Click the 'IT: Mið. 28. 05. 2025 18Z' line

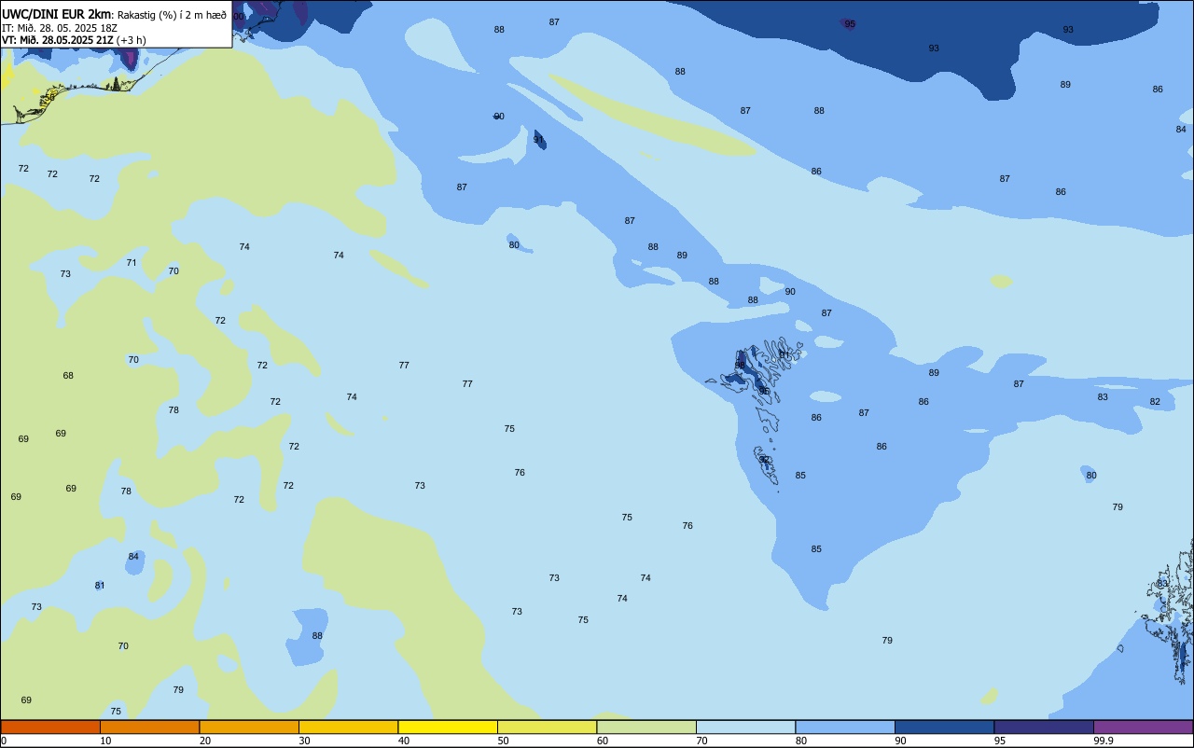coord(60,28)
